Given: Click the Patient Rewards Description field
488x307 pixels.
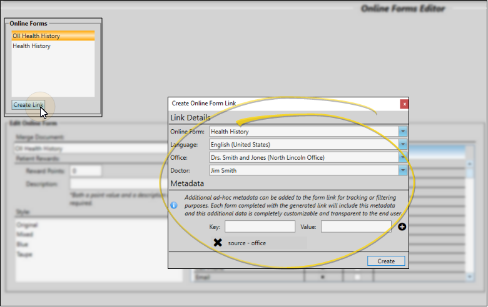Looking at the screenshot, I should coord(119,184).
